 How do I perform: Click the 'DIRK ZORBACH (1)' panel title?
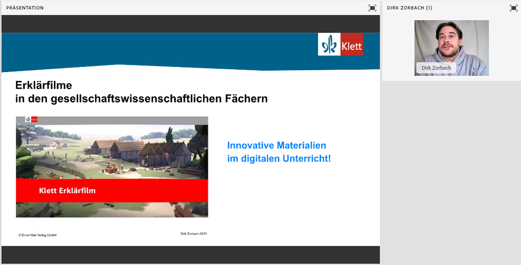tap(409, 8)
